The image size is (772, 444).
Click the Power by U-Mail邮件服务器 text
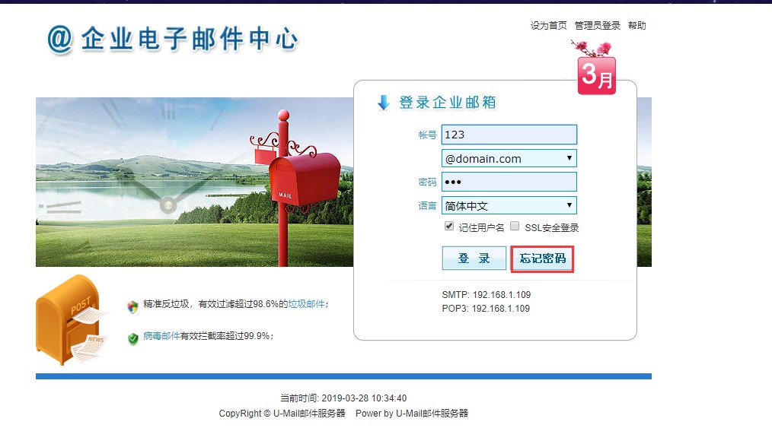pos(412,413)
